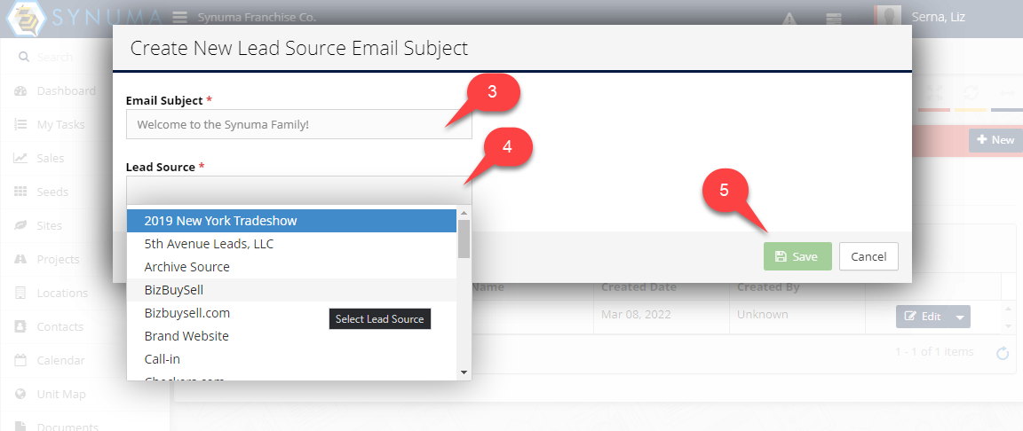1023x431 pixels.
Task: Click the dropdown list scroll-up arrow
Action: click(x=464, y=213)
